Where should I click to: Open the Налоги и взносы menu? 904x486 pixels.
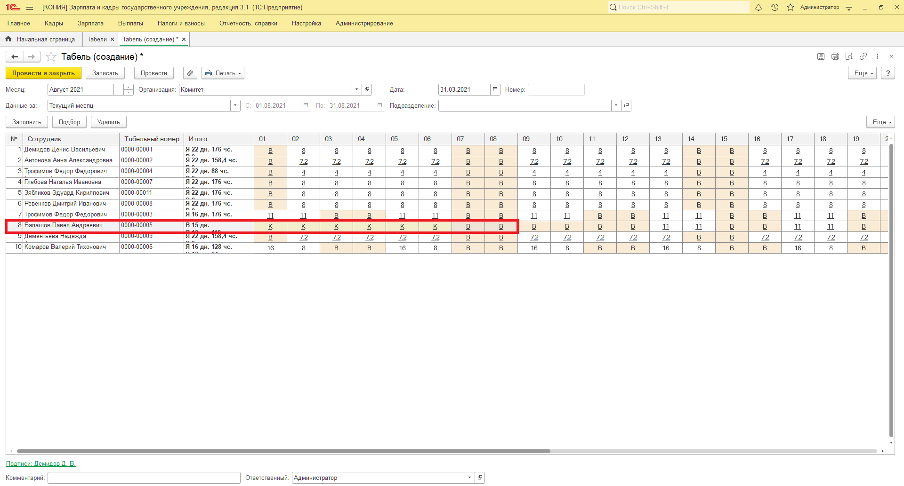[x=181, y=24]
